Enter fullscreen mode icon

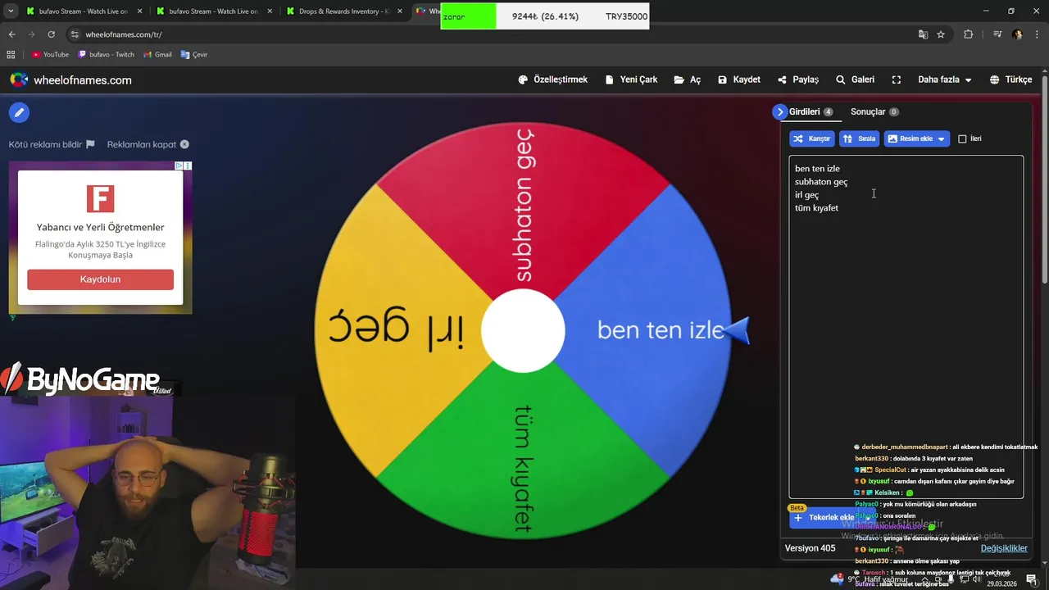point(897,79)
